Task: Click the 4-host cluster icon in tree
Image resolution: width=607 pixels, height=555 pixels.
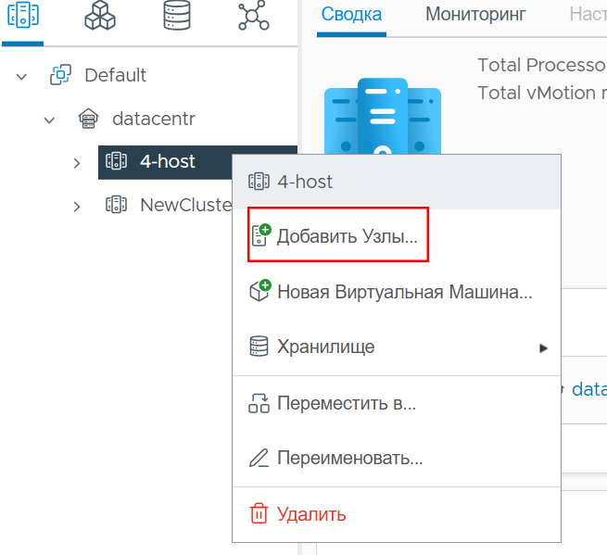Action: (116, 161)
